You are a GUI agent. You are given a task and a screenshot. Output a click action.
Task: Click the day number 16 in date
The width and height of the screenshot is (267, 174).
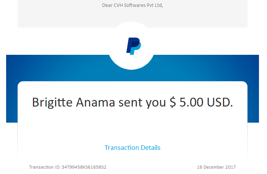tap(200, 167)
